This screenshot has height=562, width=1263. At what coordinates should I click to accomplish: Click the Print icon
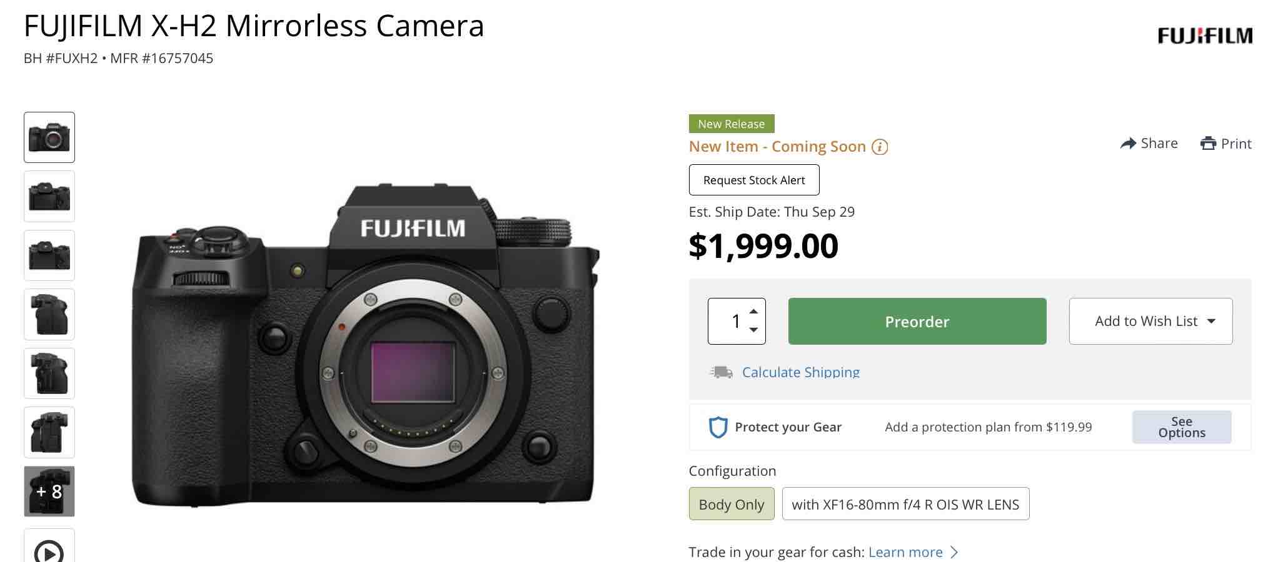tap(1209, 143)
